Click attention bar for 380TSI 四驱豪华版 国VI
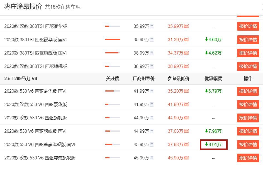 point(113,40)
